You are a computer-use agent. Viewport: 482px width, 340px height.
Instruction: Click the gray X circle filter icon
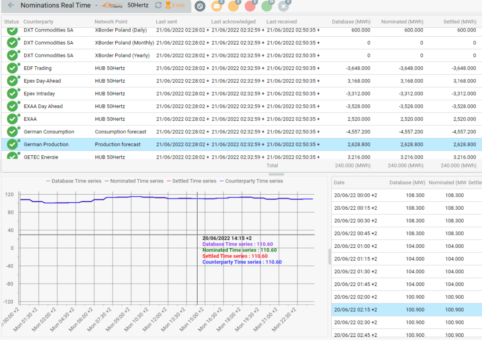[283, 7]
